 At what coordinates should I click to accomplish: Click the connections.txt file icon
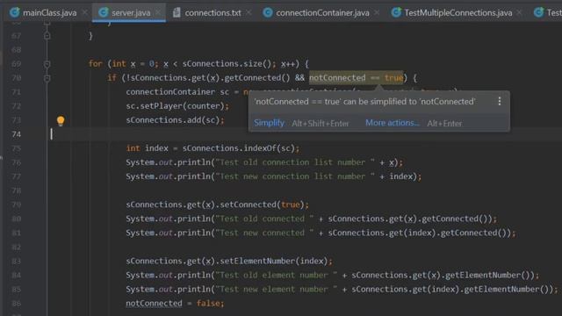tap(177, 12)
